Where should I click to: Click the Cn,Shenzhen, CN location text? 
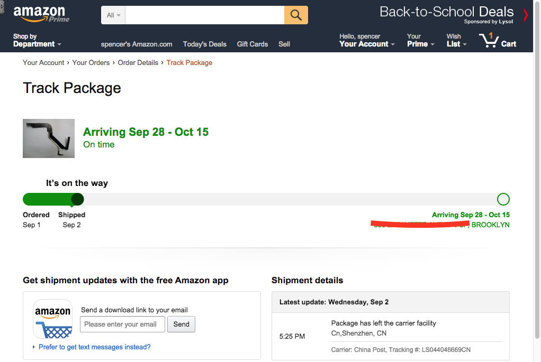coord(359,333)
